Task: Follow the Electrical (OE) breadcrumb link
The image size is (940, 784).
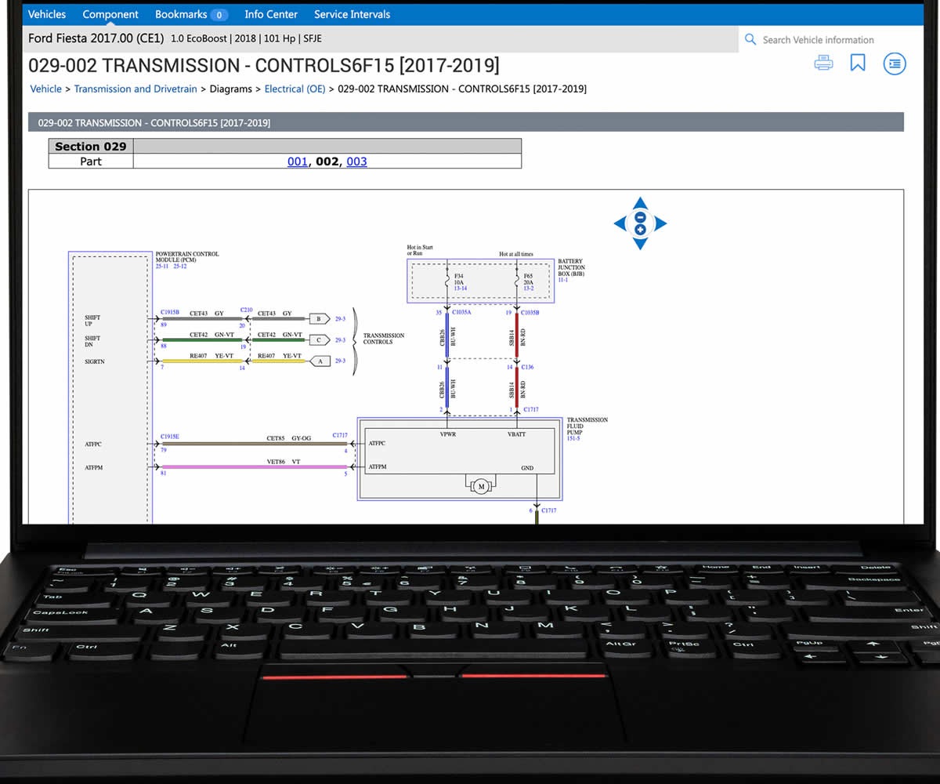Action: tap(295, 89)
